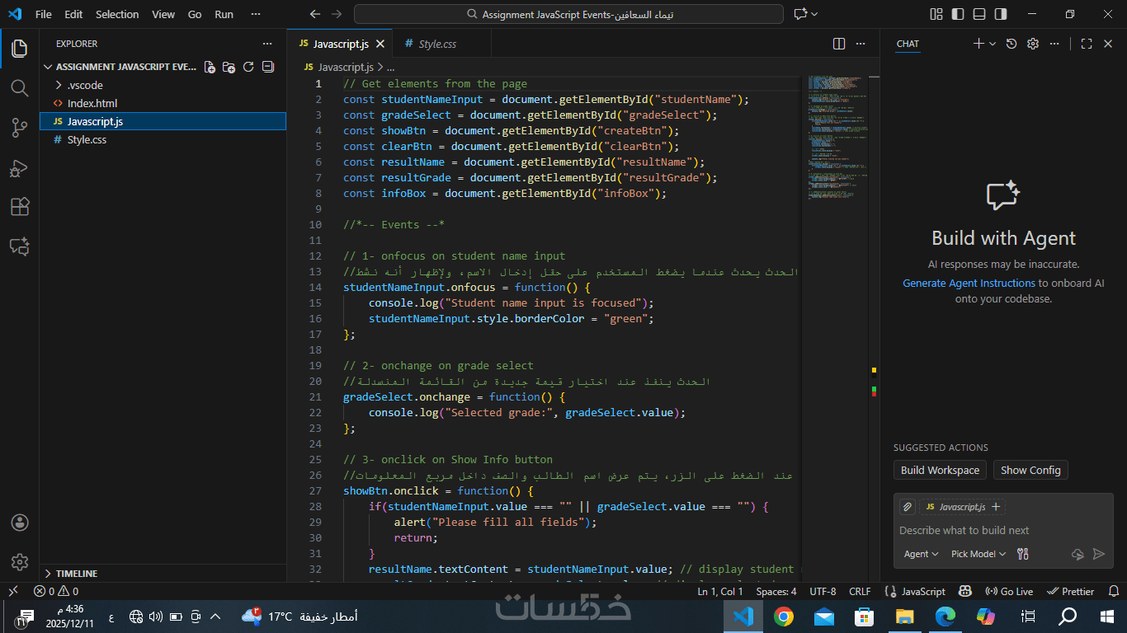Toggle the secondary side bar layout button
The image size is (1127, 633).
point(1001,14)
